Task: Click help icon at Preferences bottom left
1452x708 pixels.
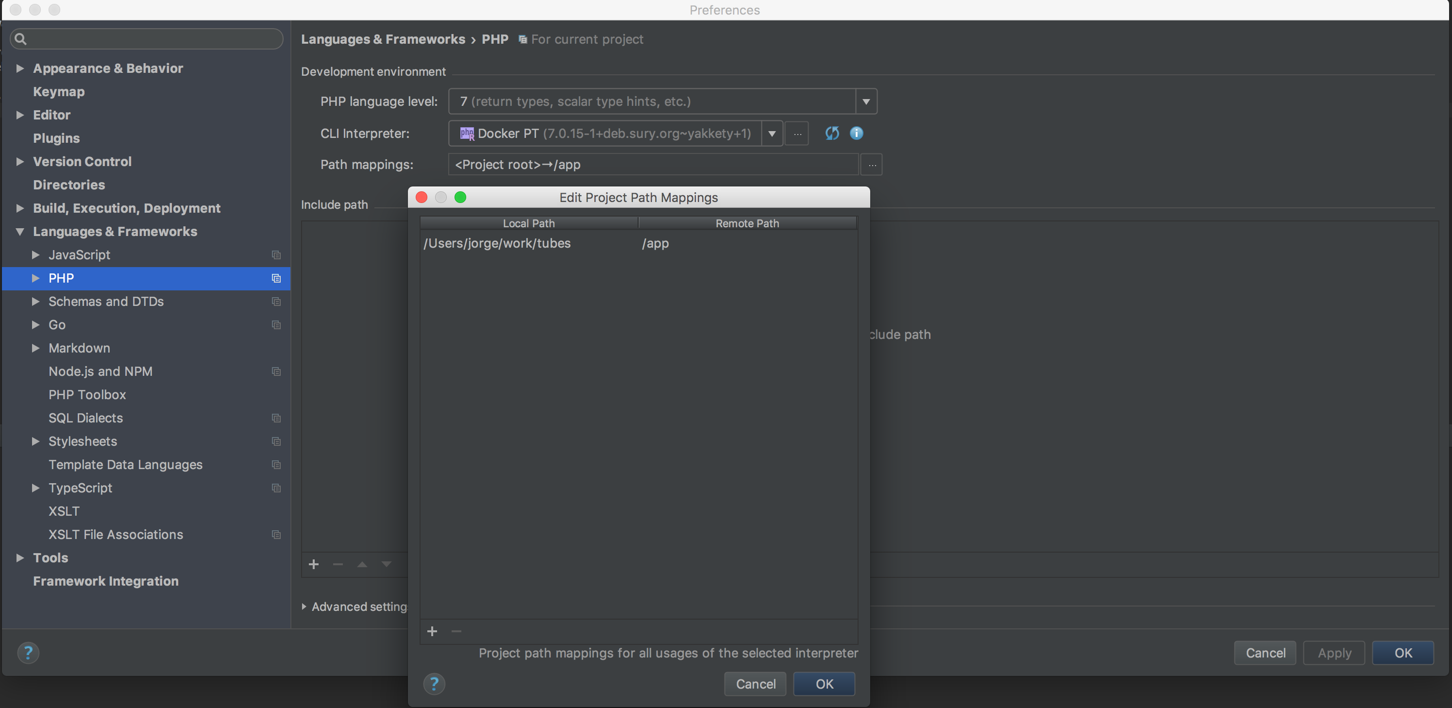Action: [x=28, y=653]
